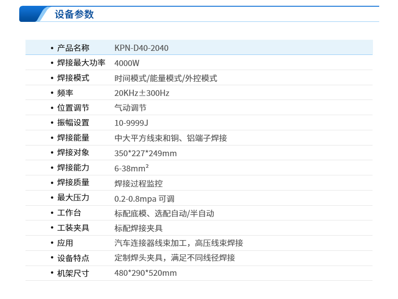The height and width of the screenshot is (299, 398).
Task: Select the 480*290*520mm frame size value
Action: click(146, 273)
